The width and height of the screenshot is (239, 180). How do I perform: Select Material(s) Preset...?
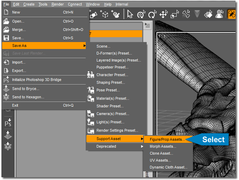click(116, 98)
